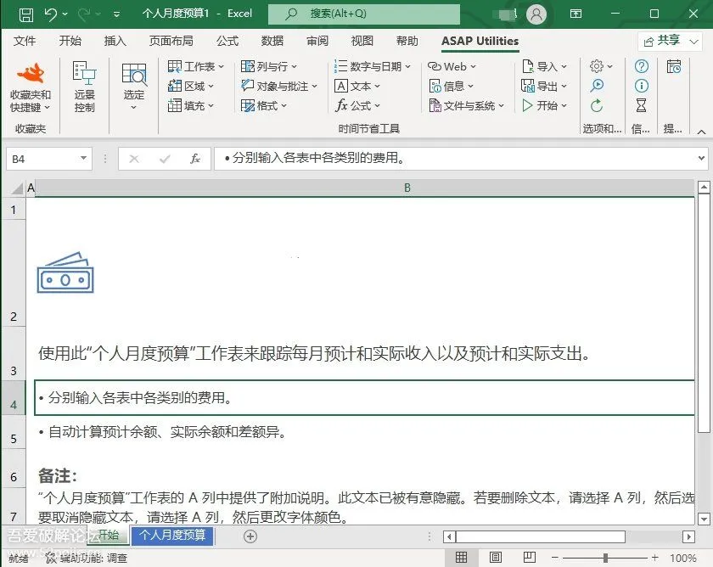Click the information (i) icon in the ribbon
The image size is (713, 567).
click(641, 86)
